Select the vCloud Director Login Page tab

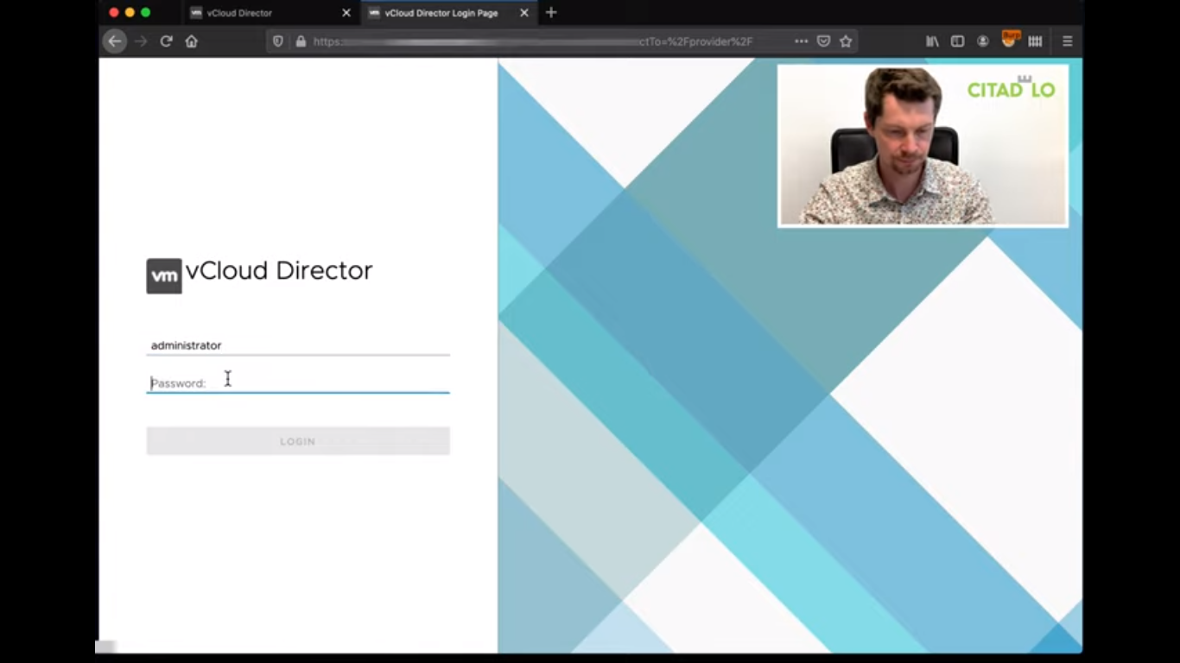[441, 13]
